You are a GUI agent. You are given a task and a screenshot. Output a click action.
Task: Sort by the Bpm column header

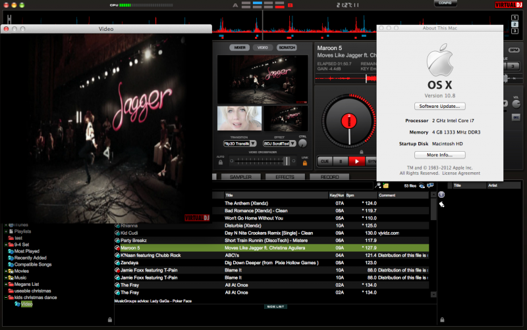361,195
